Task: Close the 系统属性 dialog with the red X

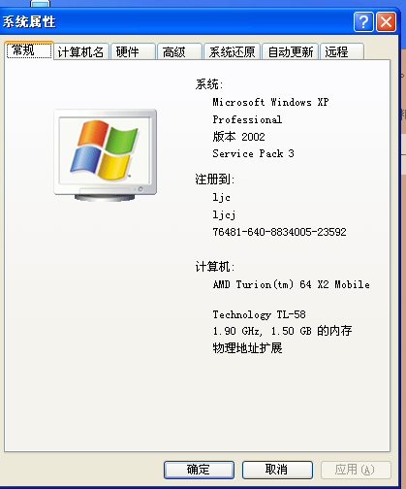Action: pyautogui.click(x=386, y=22)
